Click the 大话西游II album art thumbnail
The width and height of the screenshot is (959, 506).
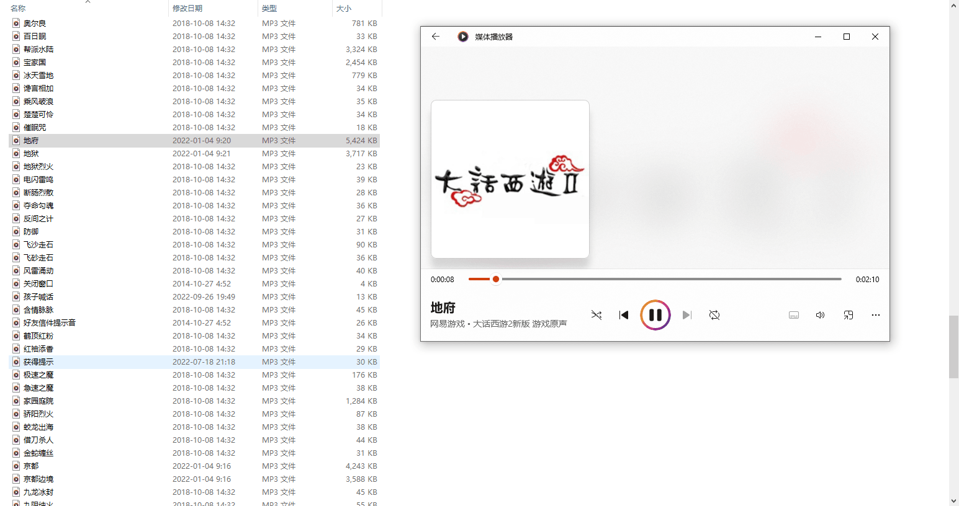(x=510, y=179)
